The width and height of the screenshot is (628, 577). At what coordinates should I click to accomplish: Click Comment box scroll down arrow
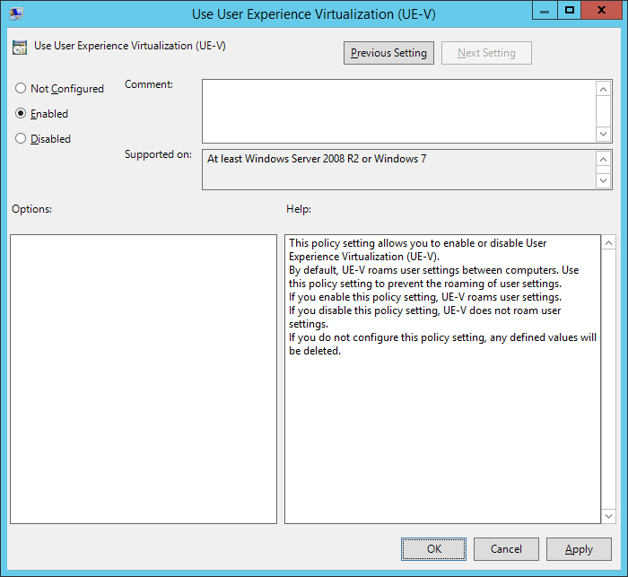coord(604,134)
